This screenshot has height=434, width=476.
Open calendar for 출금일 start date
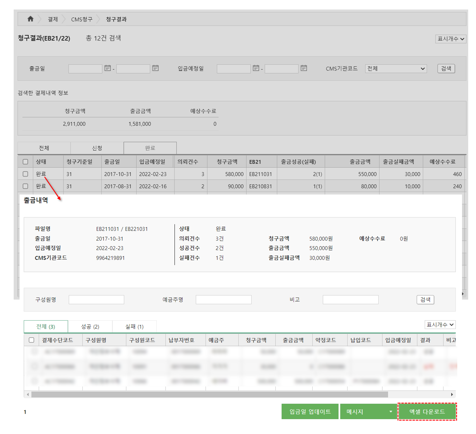[x=107, y=68]
